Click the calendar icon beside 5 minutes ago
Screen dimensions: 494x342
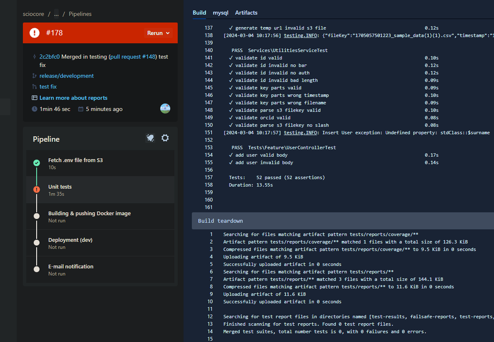pyautogui.click(x=81, y=109)
